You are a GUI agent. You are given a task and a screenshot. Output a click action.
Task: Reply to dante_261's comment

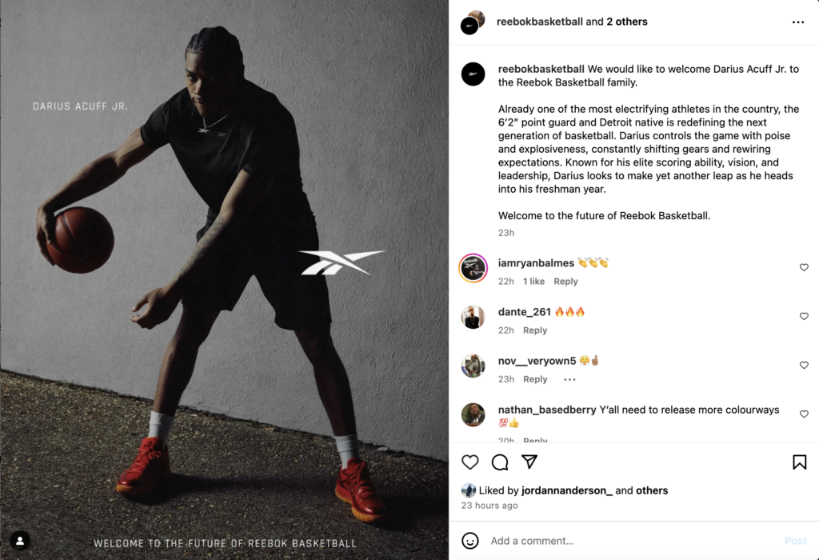(x=535, y=330)
